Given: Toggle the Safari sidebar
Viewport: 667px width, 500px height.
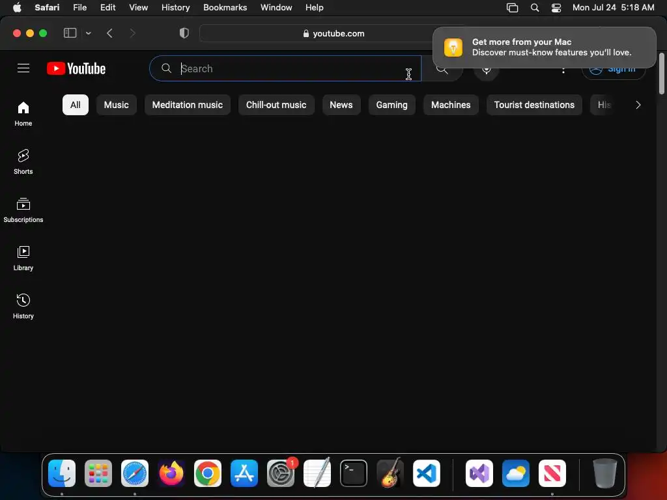Looking at the screenshot, I should click(x=70, y=33).
